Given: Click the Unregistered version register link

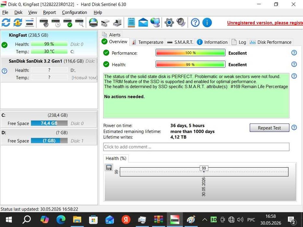Looking at the screenshot, I should point(265,23).
